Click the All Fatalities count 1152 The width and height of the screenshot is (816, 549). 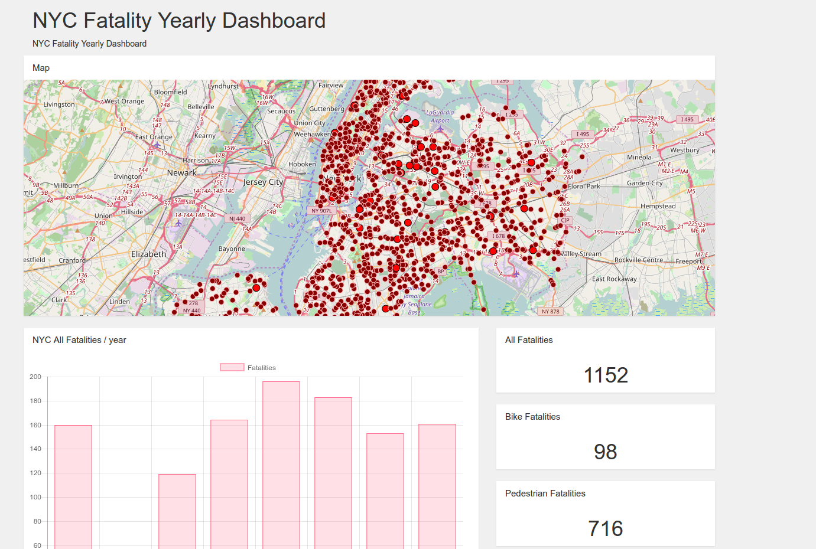(x=606, y=375)
